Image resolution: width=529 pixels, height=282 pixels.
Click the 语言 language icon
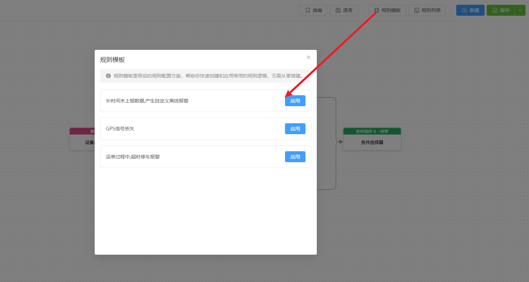[x=338, y=10]
